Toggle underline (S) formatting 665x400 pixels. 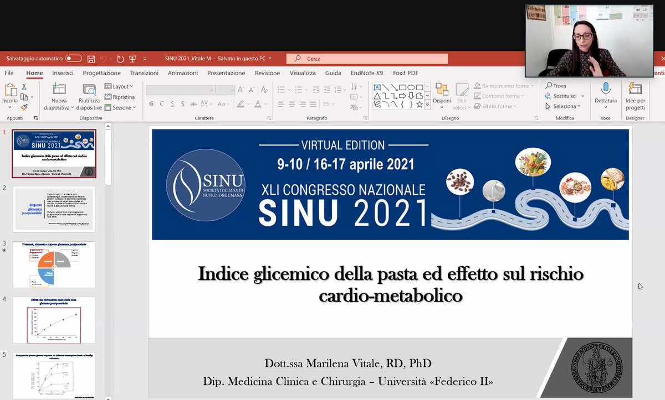point(172,103)
